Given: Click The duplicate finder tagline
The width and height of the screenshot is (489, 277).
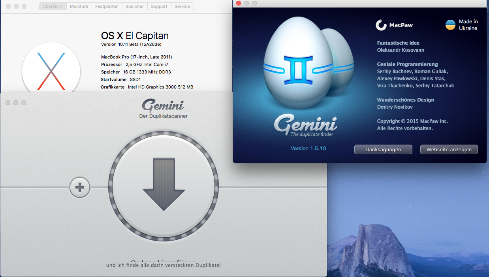Looking at the screenshot, I should click(312, 134).
